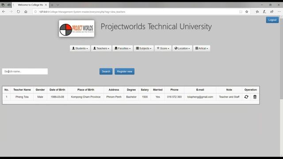Open reading view icon in address bar
Viewport: 283px width, 159px height.
point(241,12)
